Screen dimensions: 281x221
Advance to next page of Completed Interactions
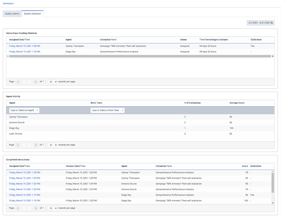click(36, 208)
